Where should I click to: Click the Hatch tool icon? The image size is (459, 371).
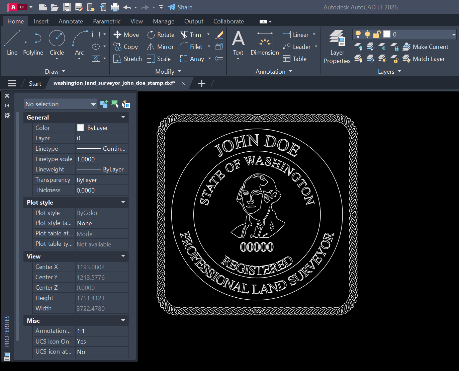pyautogui.click(x=96, y=59)
